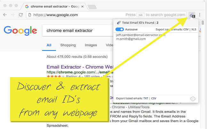Switch to the Shopping tab
This screenshot has height=129, width=207.
[68, 45]
